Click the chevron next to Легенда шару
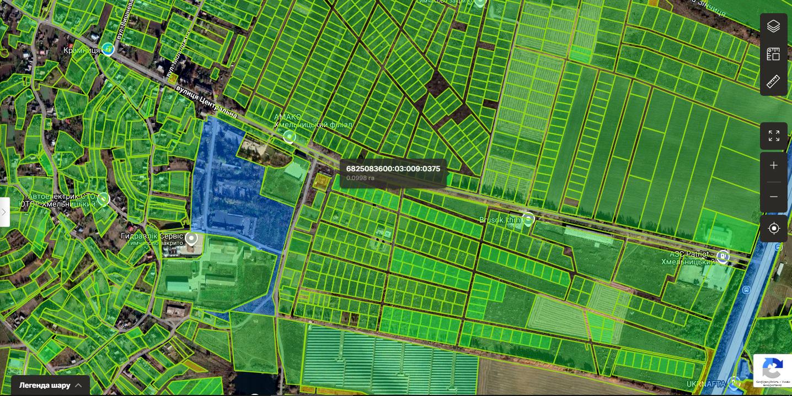This screenshot has width=792, height=396. pyautogui.click(x=78, y=385)
